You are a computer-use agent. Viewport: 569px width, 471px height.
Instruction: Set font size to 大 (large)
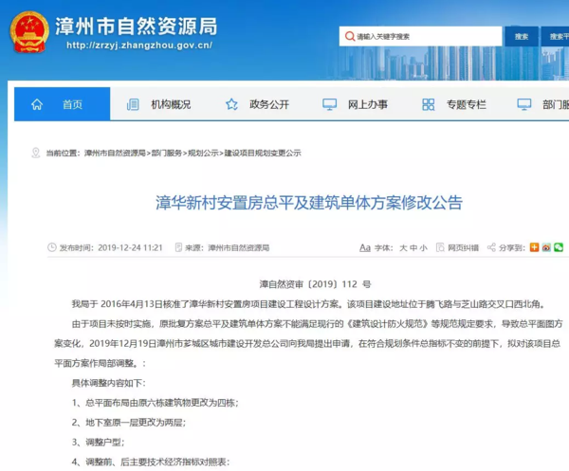(403, 247)
